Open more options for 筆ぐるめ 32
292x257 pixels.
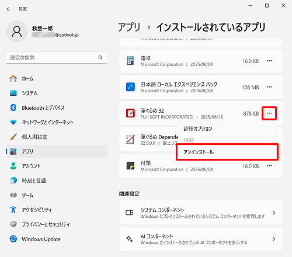pos(269,113)
